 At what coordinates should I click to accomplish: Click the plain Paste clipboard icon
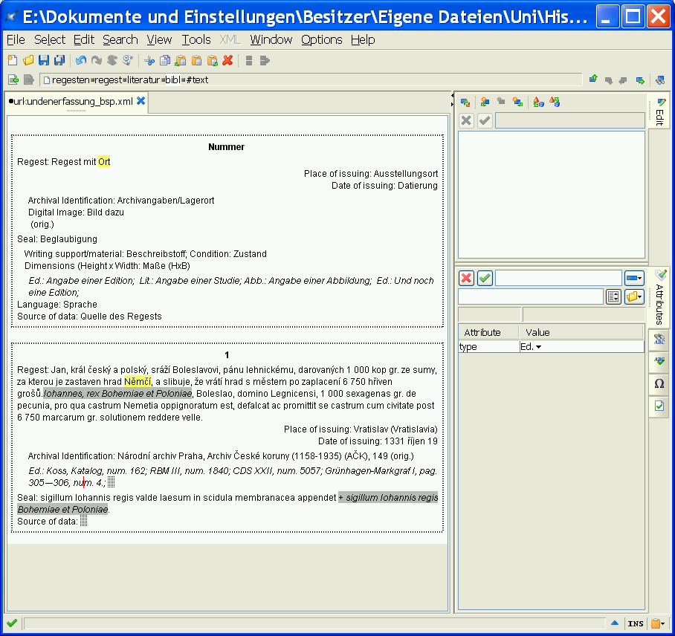pyautogui.click(x=197, y=61)
